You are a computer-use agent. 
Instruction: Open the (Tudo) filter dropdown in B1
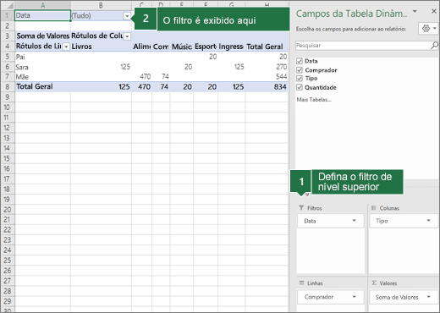click(x=127, y=16)
